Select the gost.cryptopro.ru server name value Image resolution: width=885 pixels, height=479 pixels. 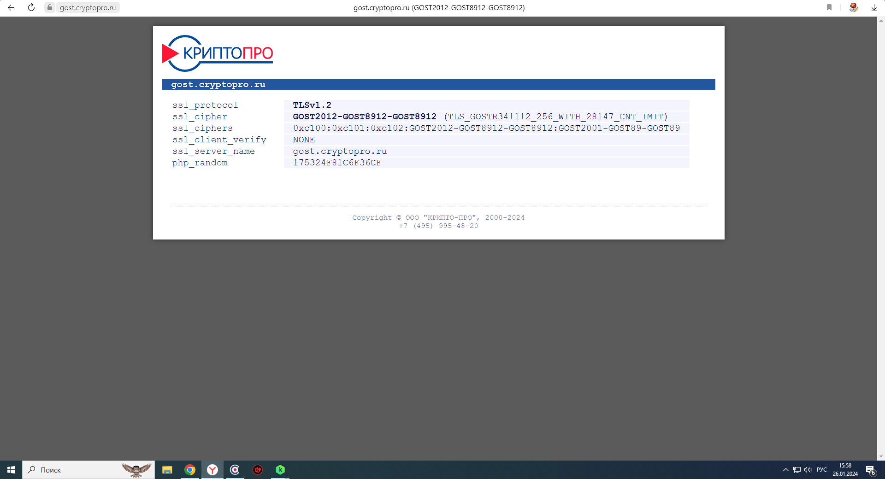click(x=340, y=151)
